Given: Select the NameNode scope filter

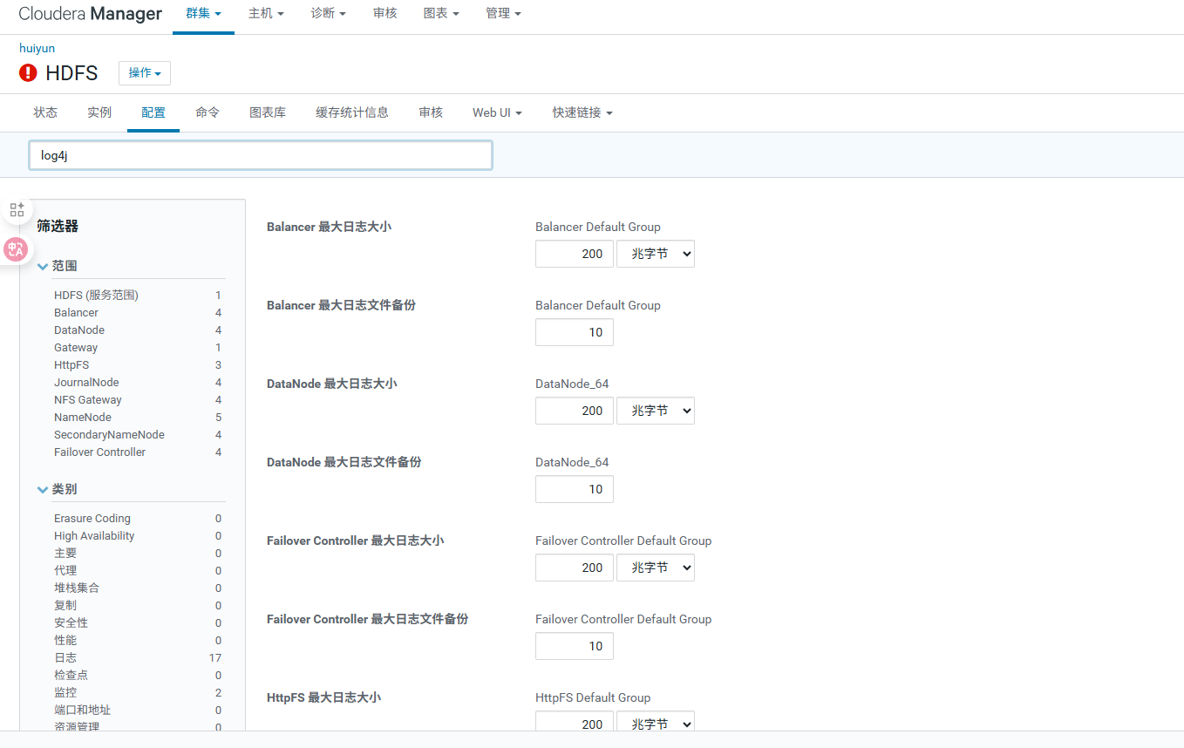Looking at the screenshot, I should [x=82, y=417].
